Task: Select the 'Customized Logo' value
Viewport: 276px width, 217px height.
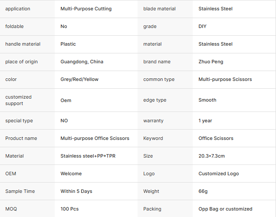Action: (219, 174)
